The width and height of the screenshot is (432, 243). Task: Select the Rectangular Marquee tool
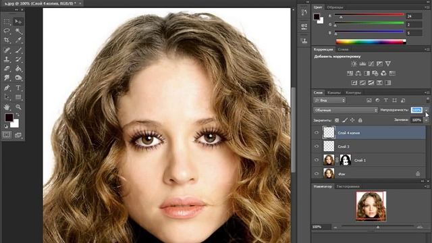click(x=7, y=22)
